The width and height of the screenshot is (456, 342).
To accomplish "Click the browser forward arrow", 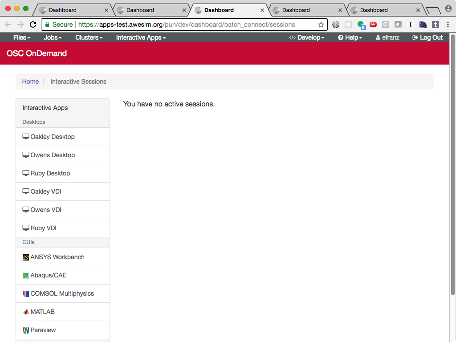I will (20, 24).
